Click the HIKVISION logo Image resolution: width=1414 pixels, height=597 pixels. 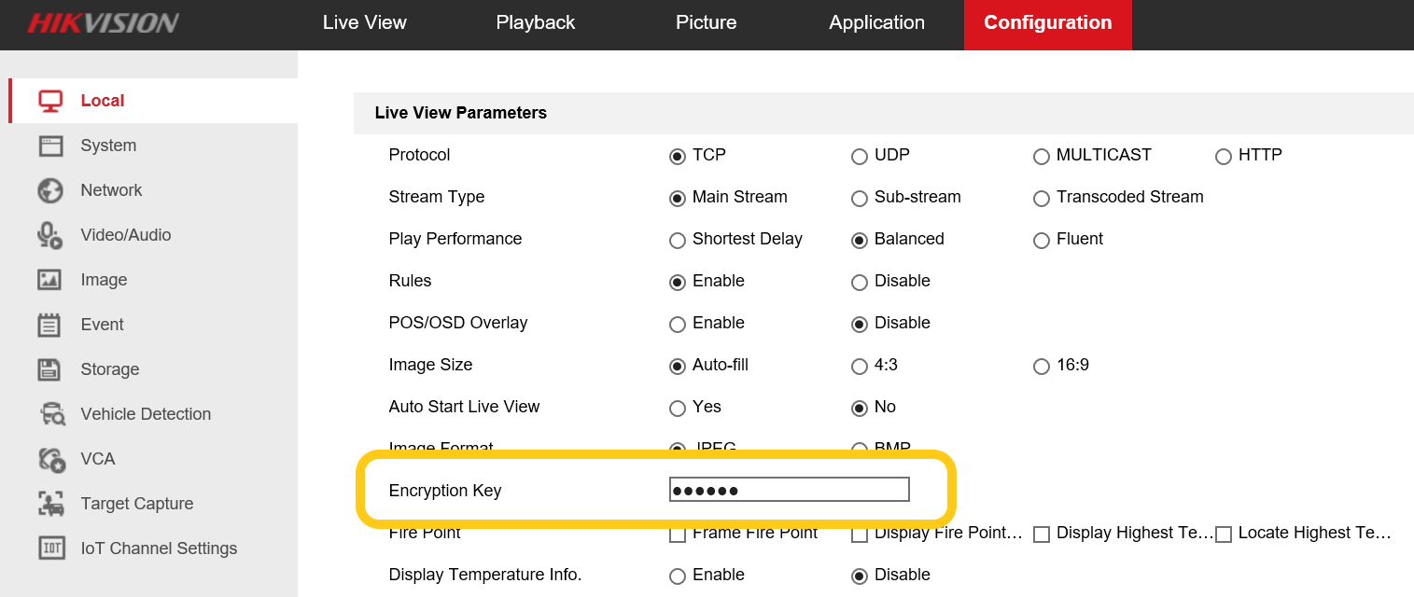tap(103, 23)
